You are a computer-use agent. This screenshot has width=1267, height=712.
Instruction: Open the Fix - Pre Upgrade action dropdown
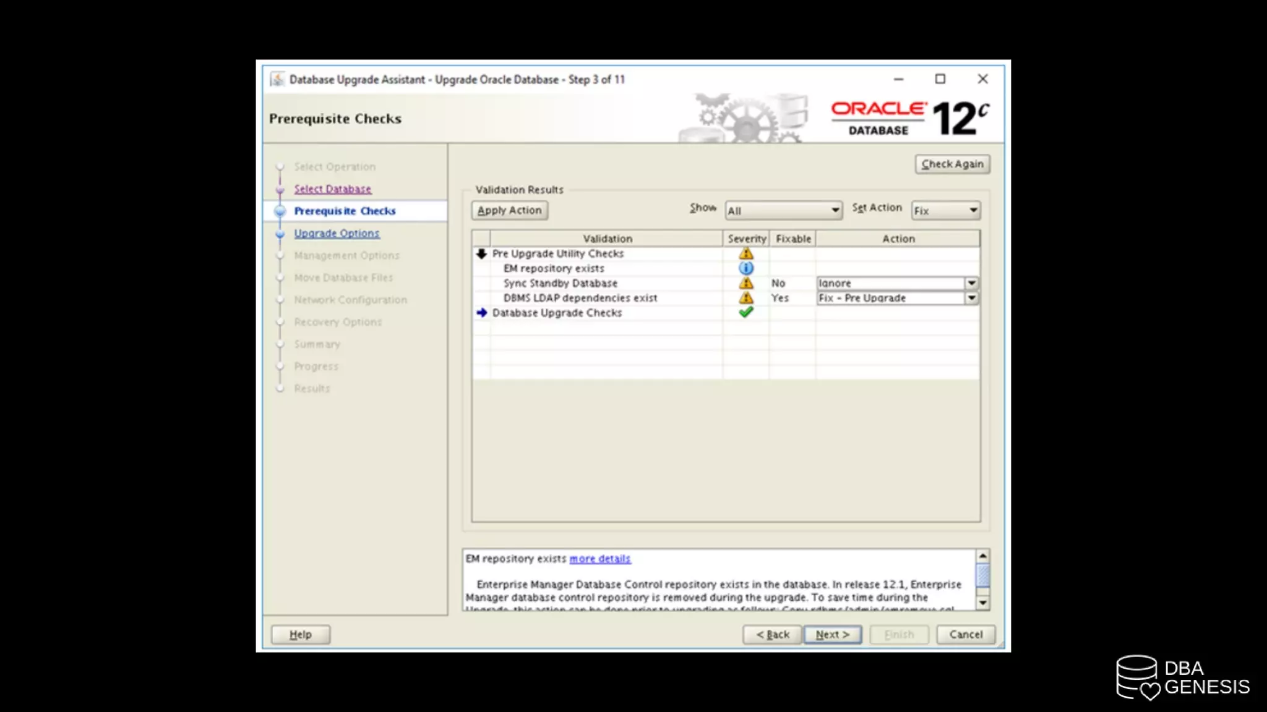click(x=971, y=298)
